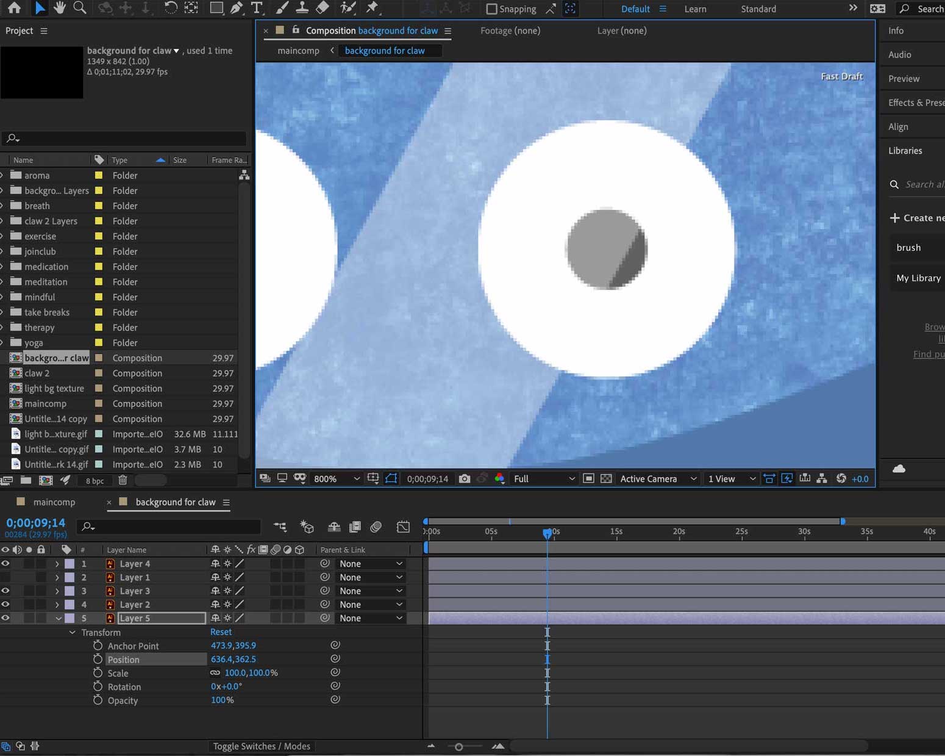Click Create new library button
This screenshot has width=945, height=756.
(916, 218)
